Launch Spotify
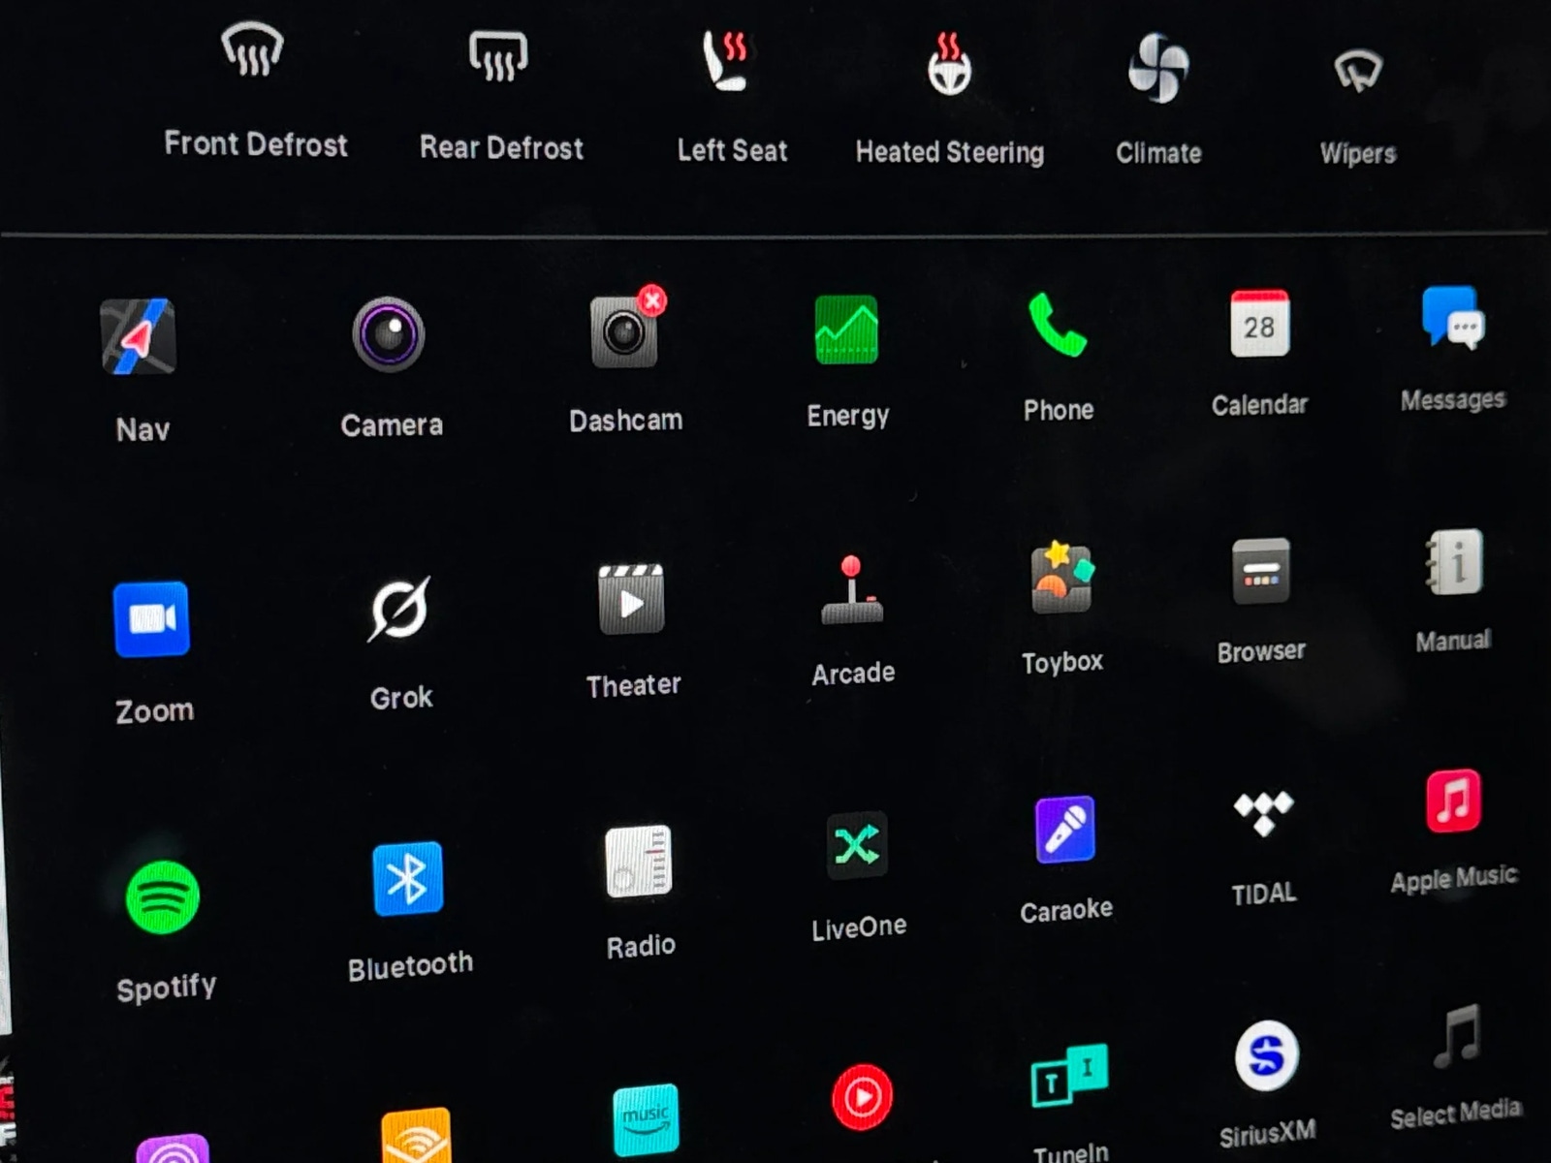This screenshot has width=1551, height=1163. click(163, 897)
